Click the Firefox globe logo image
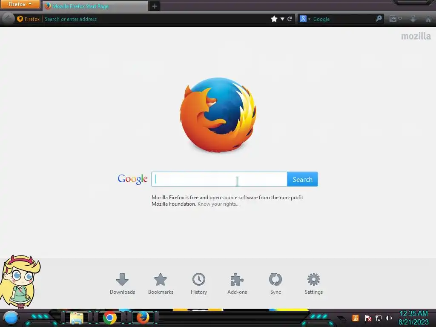Screen dimensions: 436x327 (218, 115)
